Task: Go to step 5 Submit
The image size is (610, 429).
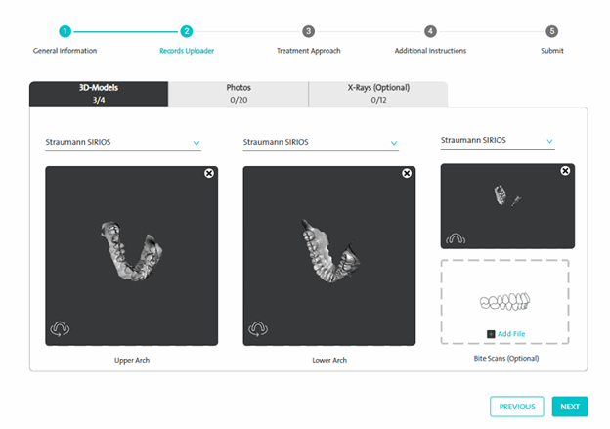Action: click(552, 31)
